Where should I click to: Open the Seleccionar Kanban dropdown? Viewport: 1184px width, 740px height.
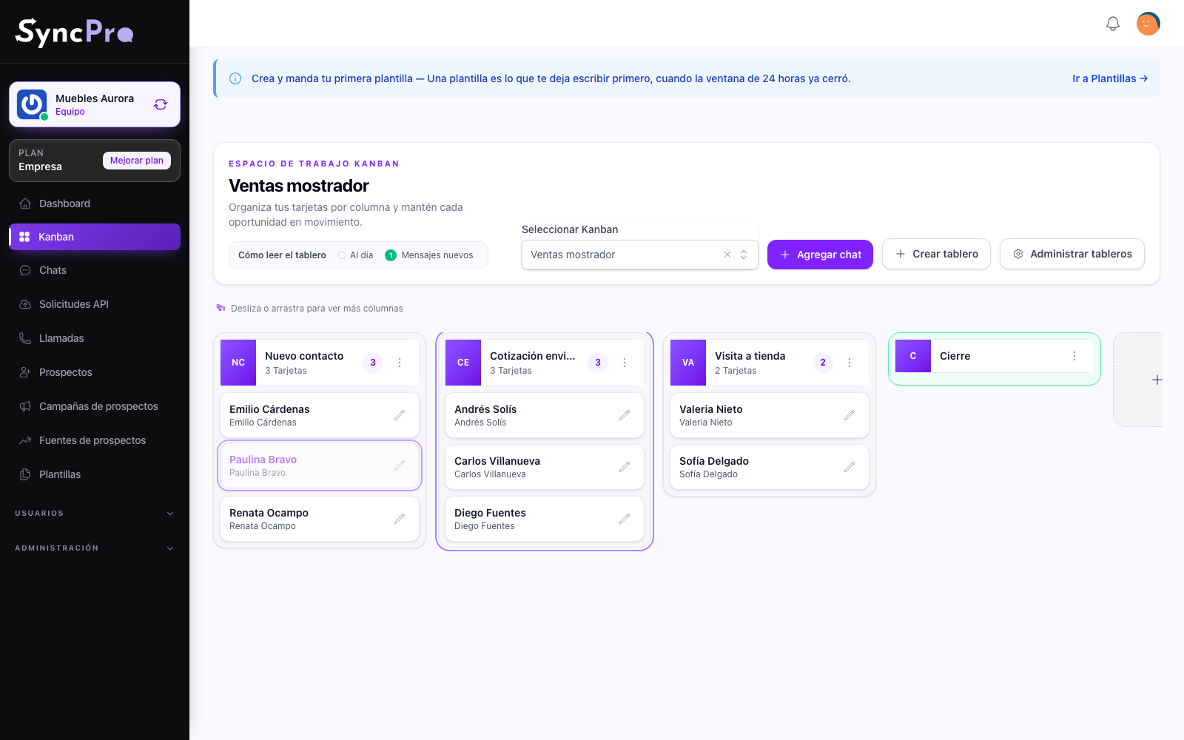coord(640,255)
